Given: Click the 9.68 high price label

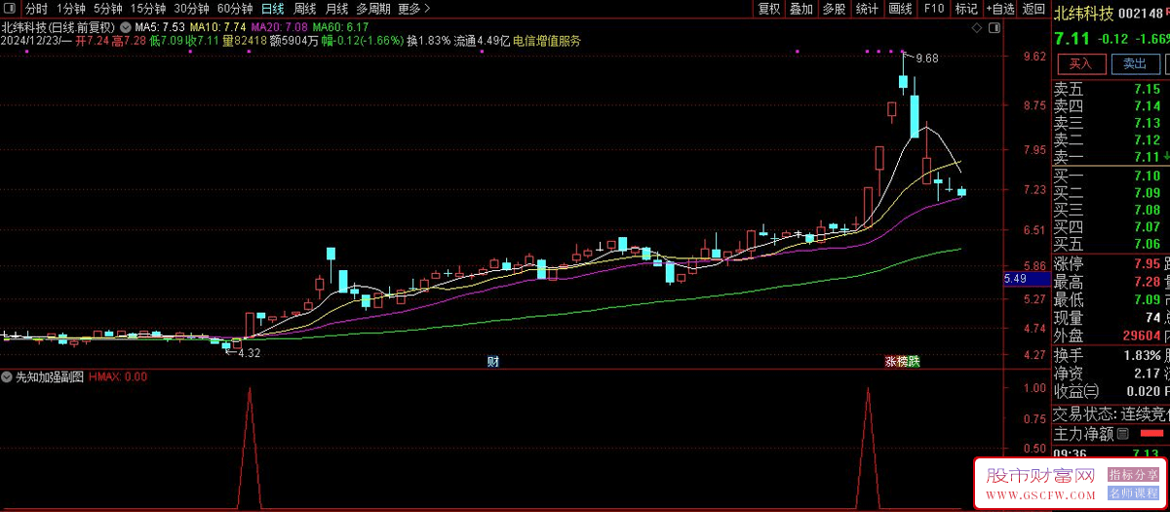Looking at the screenshot, I should [x=927, y=59].
